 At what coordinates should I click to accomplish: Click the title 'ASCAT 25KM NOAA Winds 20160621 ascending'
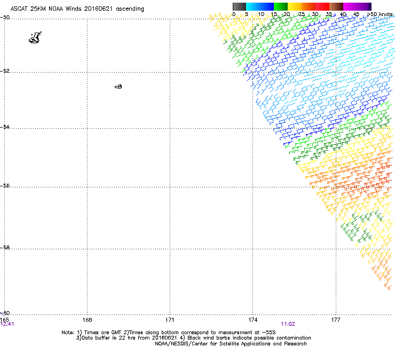[77, 9]
